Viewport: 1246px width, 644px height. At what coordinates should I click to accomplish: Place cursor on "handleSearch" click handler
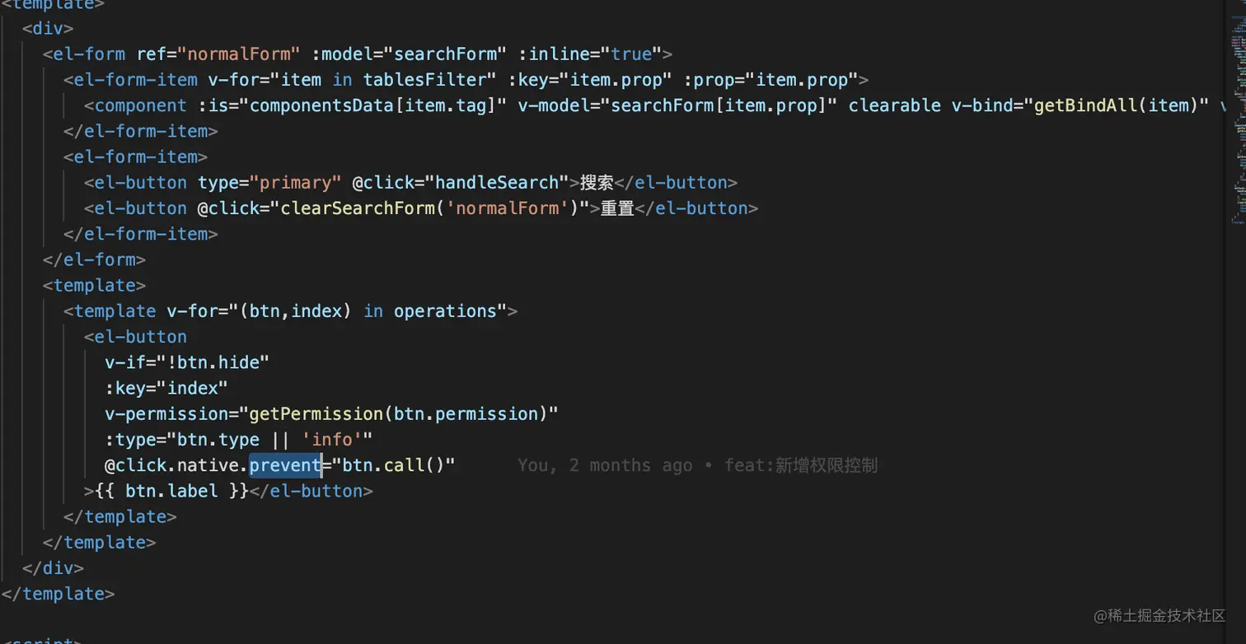[x=496, y=183]
